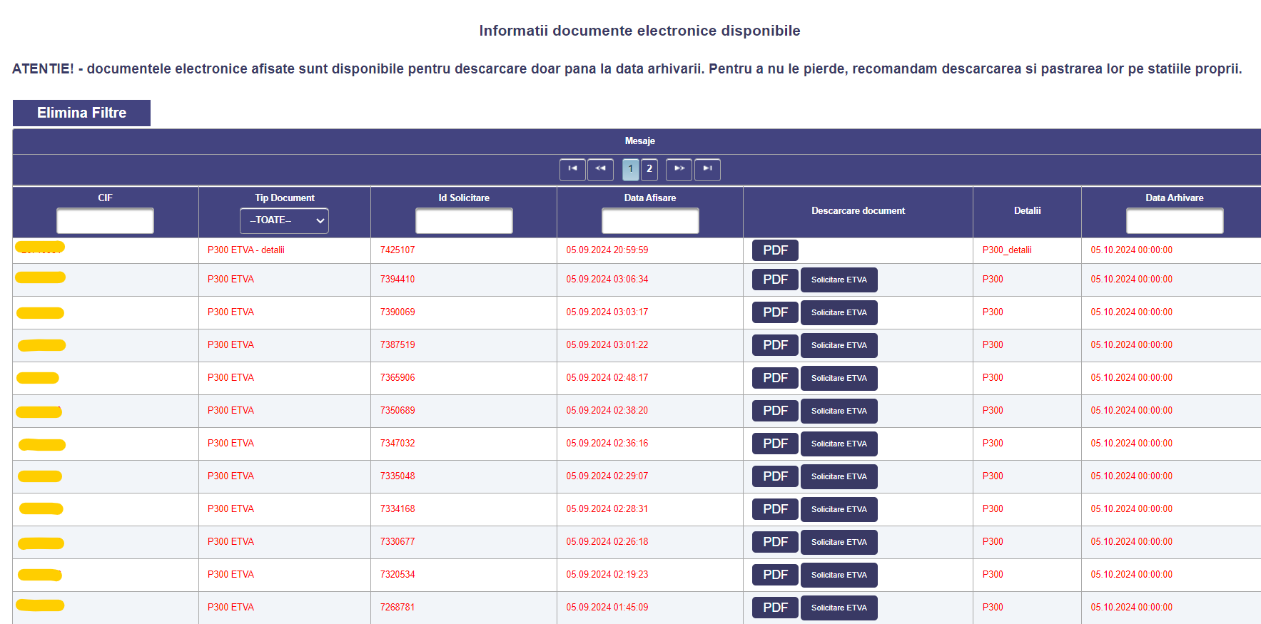Click Elimina Filtre button
The width and height of the screenshot is (1261, 624).
(x=81, y=113)
